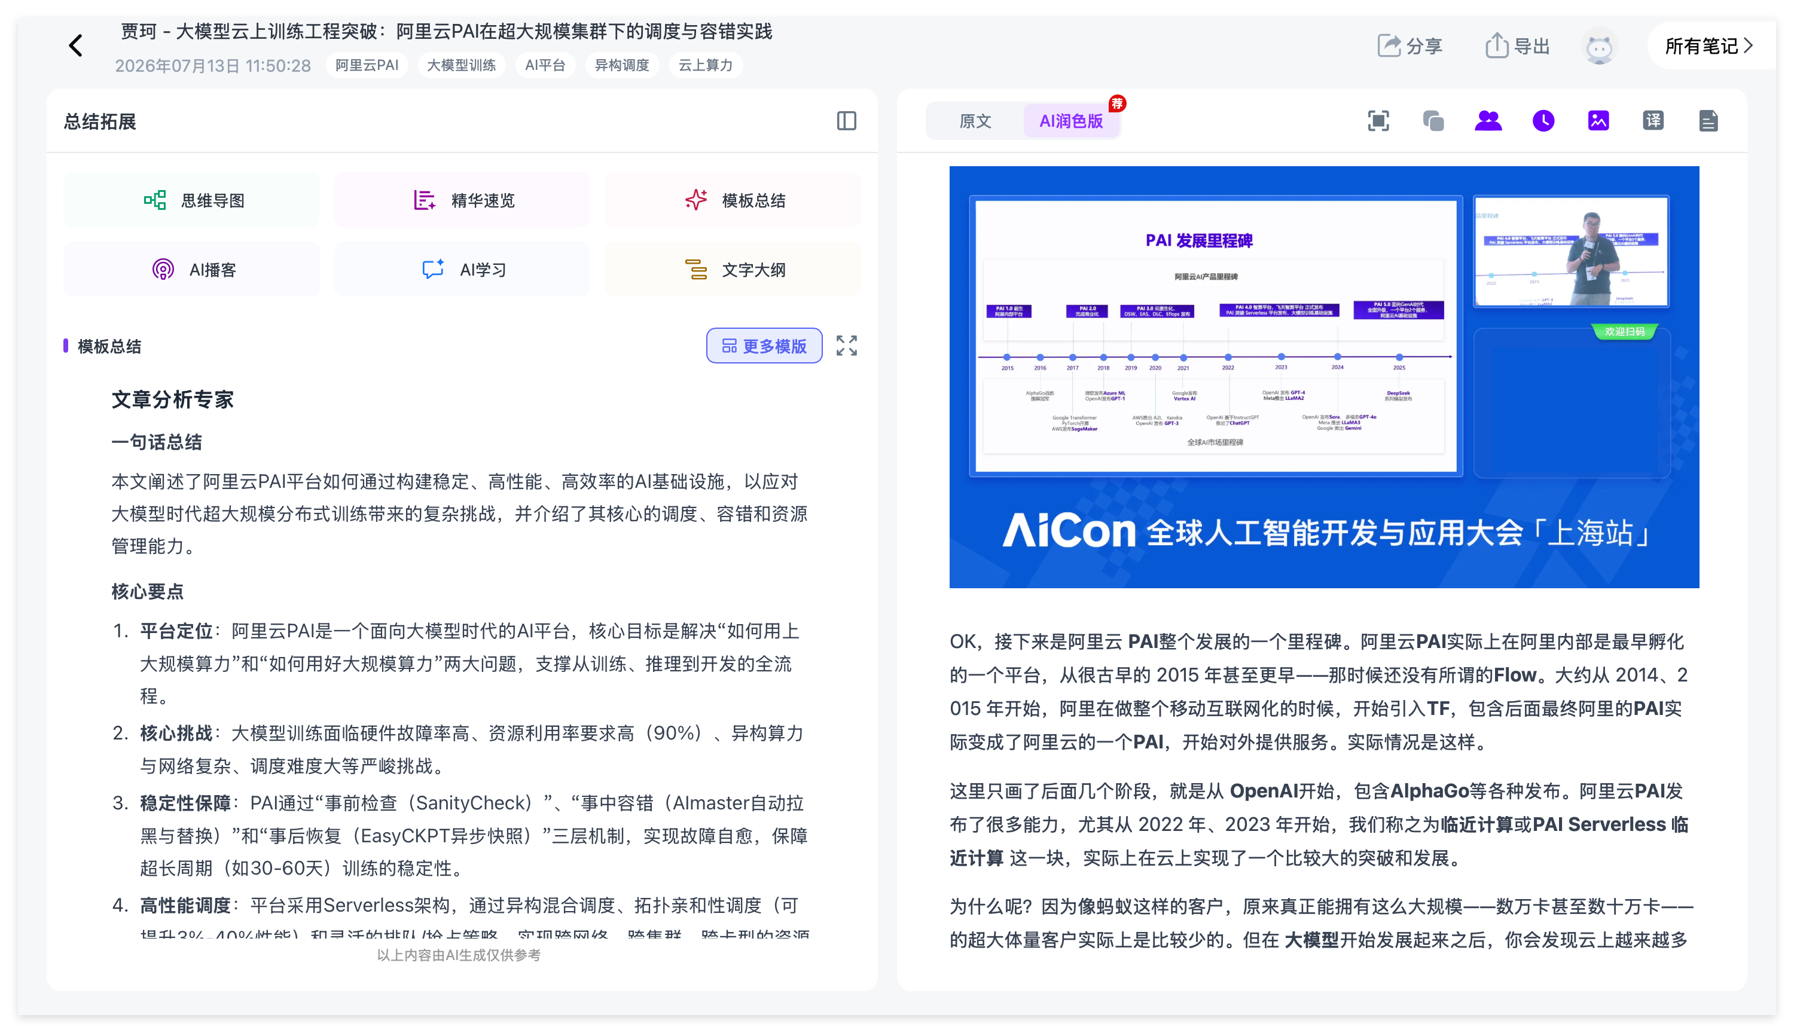Toggle translation 译 icon
The image size is (1794, 1033).
(x=1653, y=121)
